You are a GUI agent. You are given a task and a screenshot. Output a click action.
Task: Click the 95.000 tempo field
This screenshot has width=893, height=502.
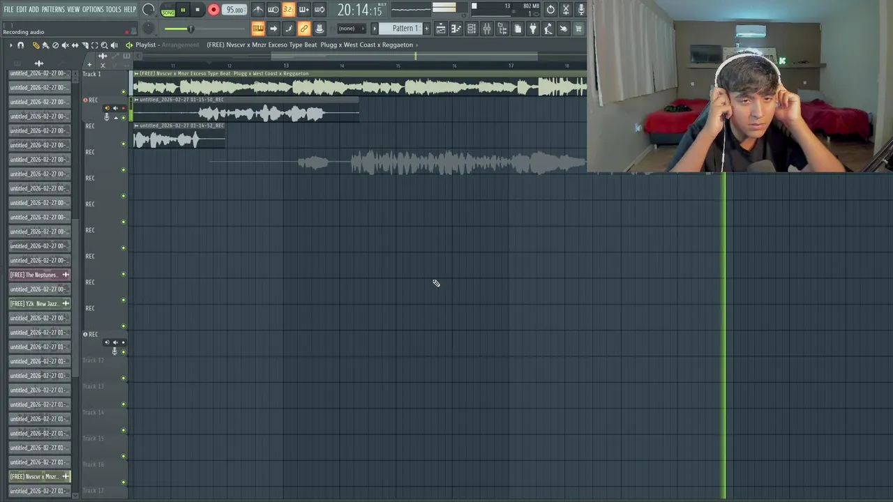tap(234, 10)
